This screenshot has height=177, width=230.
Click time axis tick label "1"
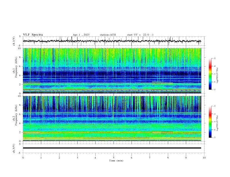pos(41,158)
